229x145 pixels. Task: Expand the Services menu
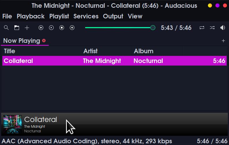click(x=86, y=16)
